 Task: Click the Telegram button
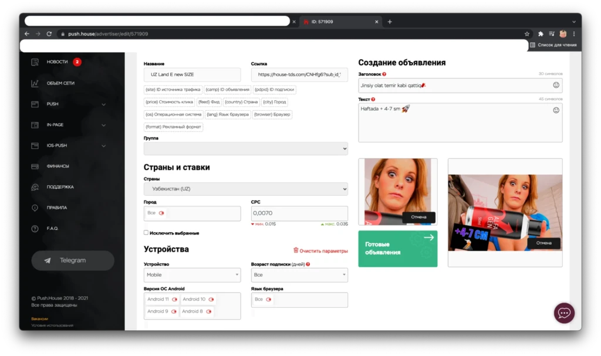click(x=73, y=260)
